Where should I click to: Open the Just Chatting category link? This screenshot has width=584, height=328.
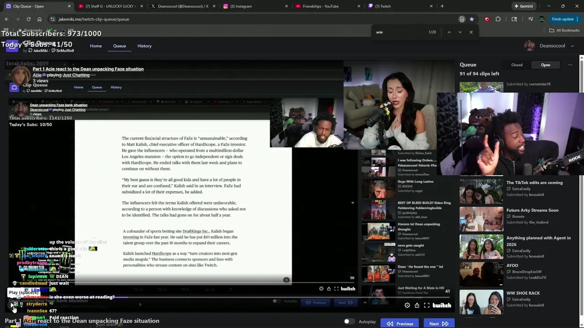pyautogui.click(x=76, y=75)
